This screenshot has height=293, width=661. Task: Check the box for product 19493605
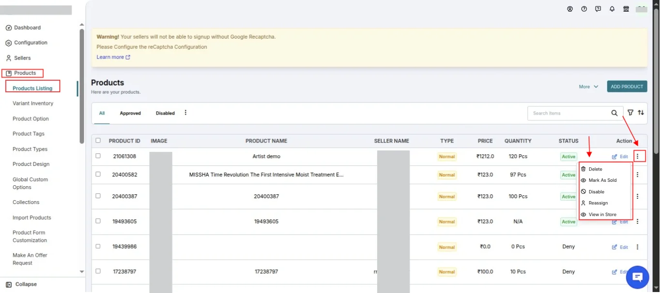click(98, 221)
